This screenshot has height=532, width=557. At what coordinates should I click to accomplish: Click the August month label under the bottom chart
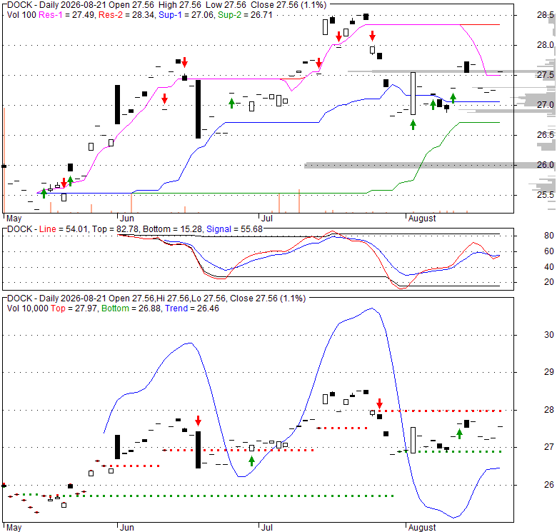click(x=421, y=528)
